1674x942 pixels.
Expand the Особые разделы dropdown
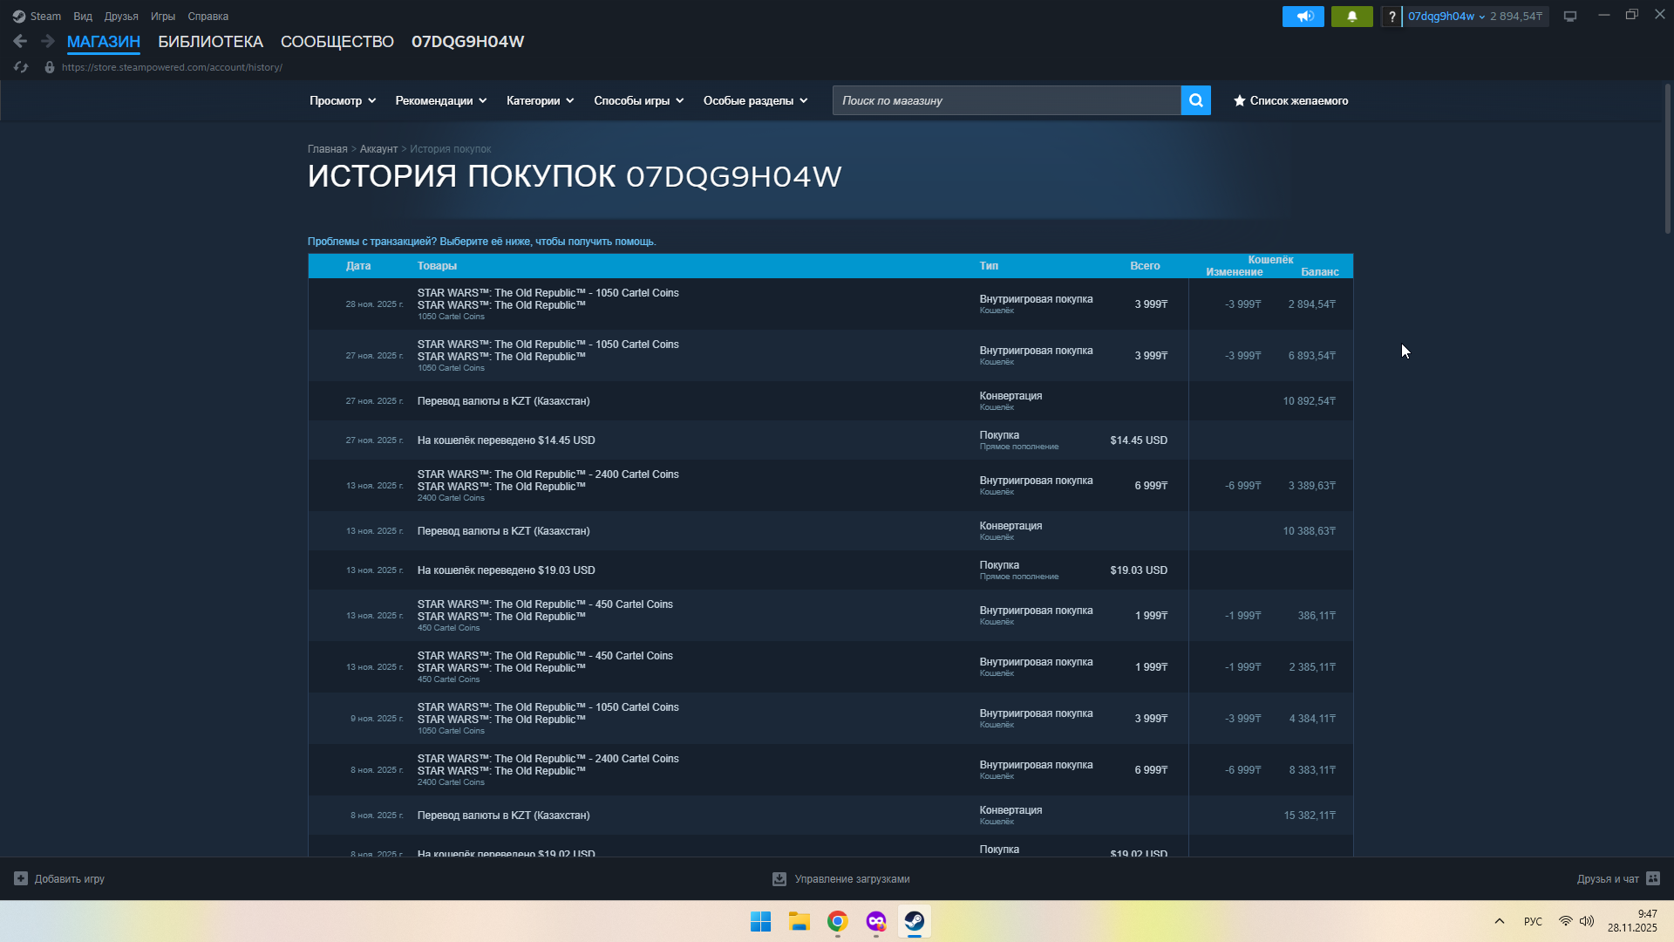tap(755, 100)
